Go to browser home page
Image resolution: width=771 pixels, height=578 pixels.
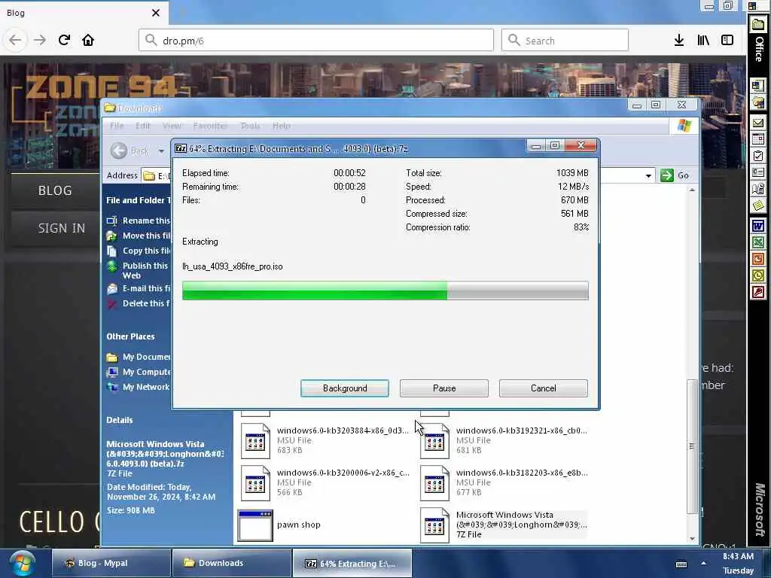(88, 41)
